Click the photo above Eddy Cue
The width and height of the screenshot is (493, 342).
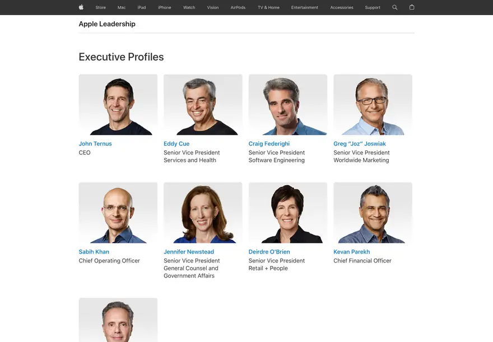[x=203, y=105]
